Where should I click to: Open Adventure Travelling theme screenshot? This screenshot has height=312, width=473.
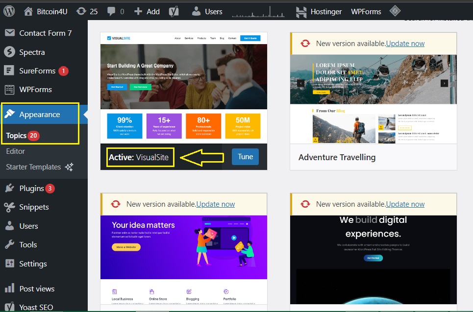(x=373, y=99)
